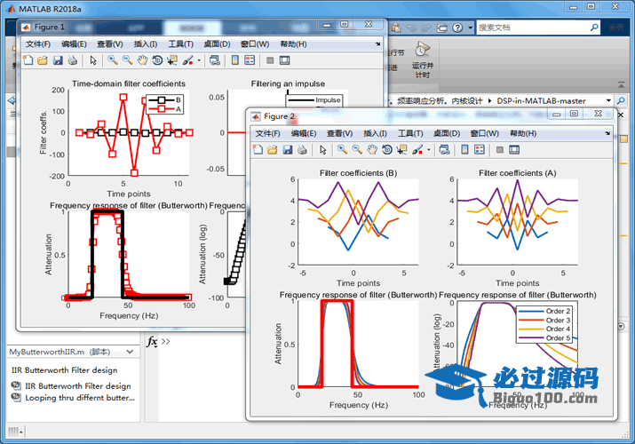Open 编辑(E) menu in Figure 1
This screenshot has height=444, width=635.
point(74,44)
